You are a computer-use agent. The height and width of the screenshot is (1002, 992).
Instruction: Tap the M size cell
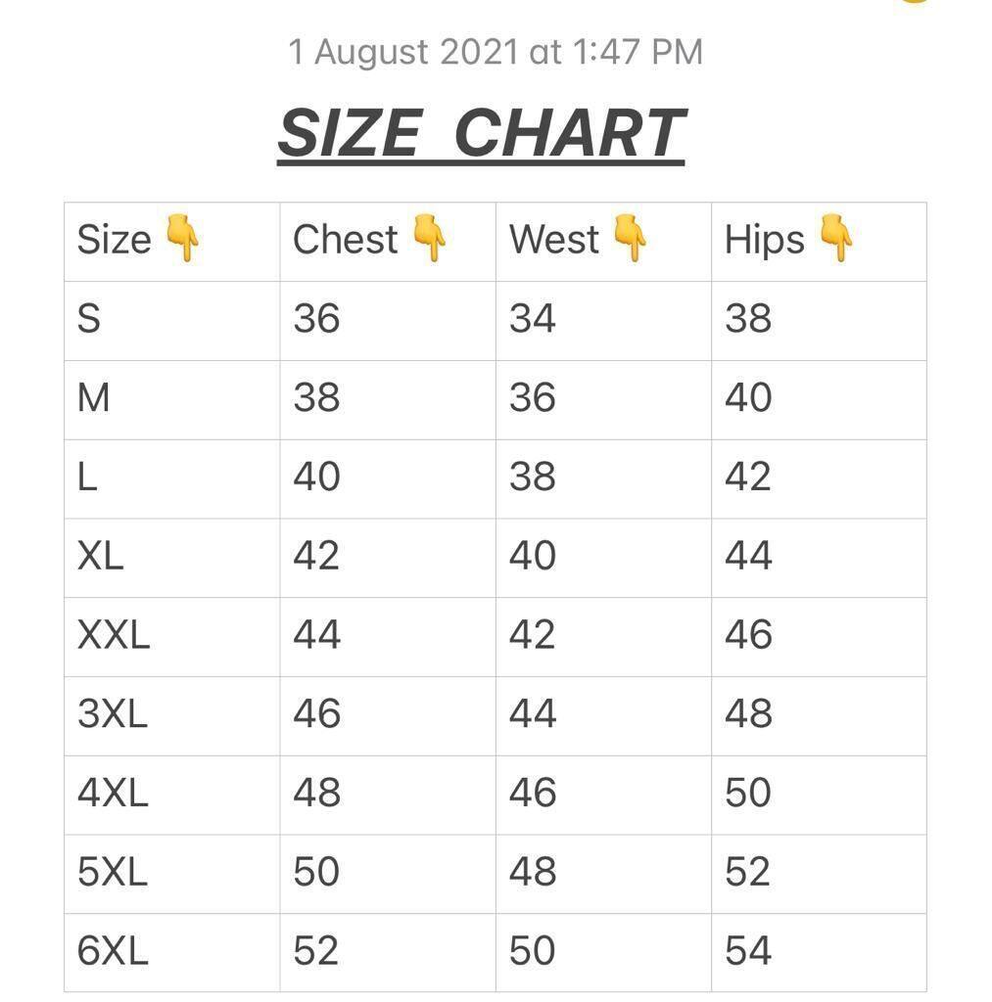coord(93,398)
